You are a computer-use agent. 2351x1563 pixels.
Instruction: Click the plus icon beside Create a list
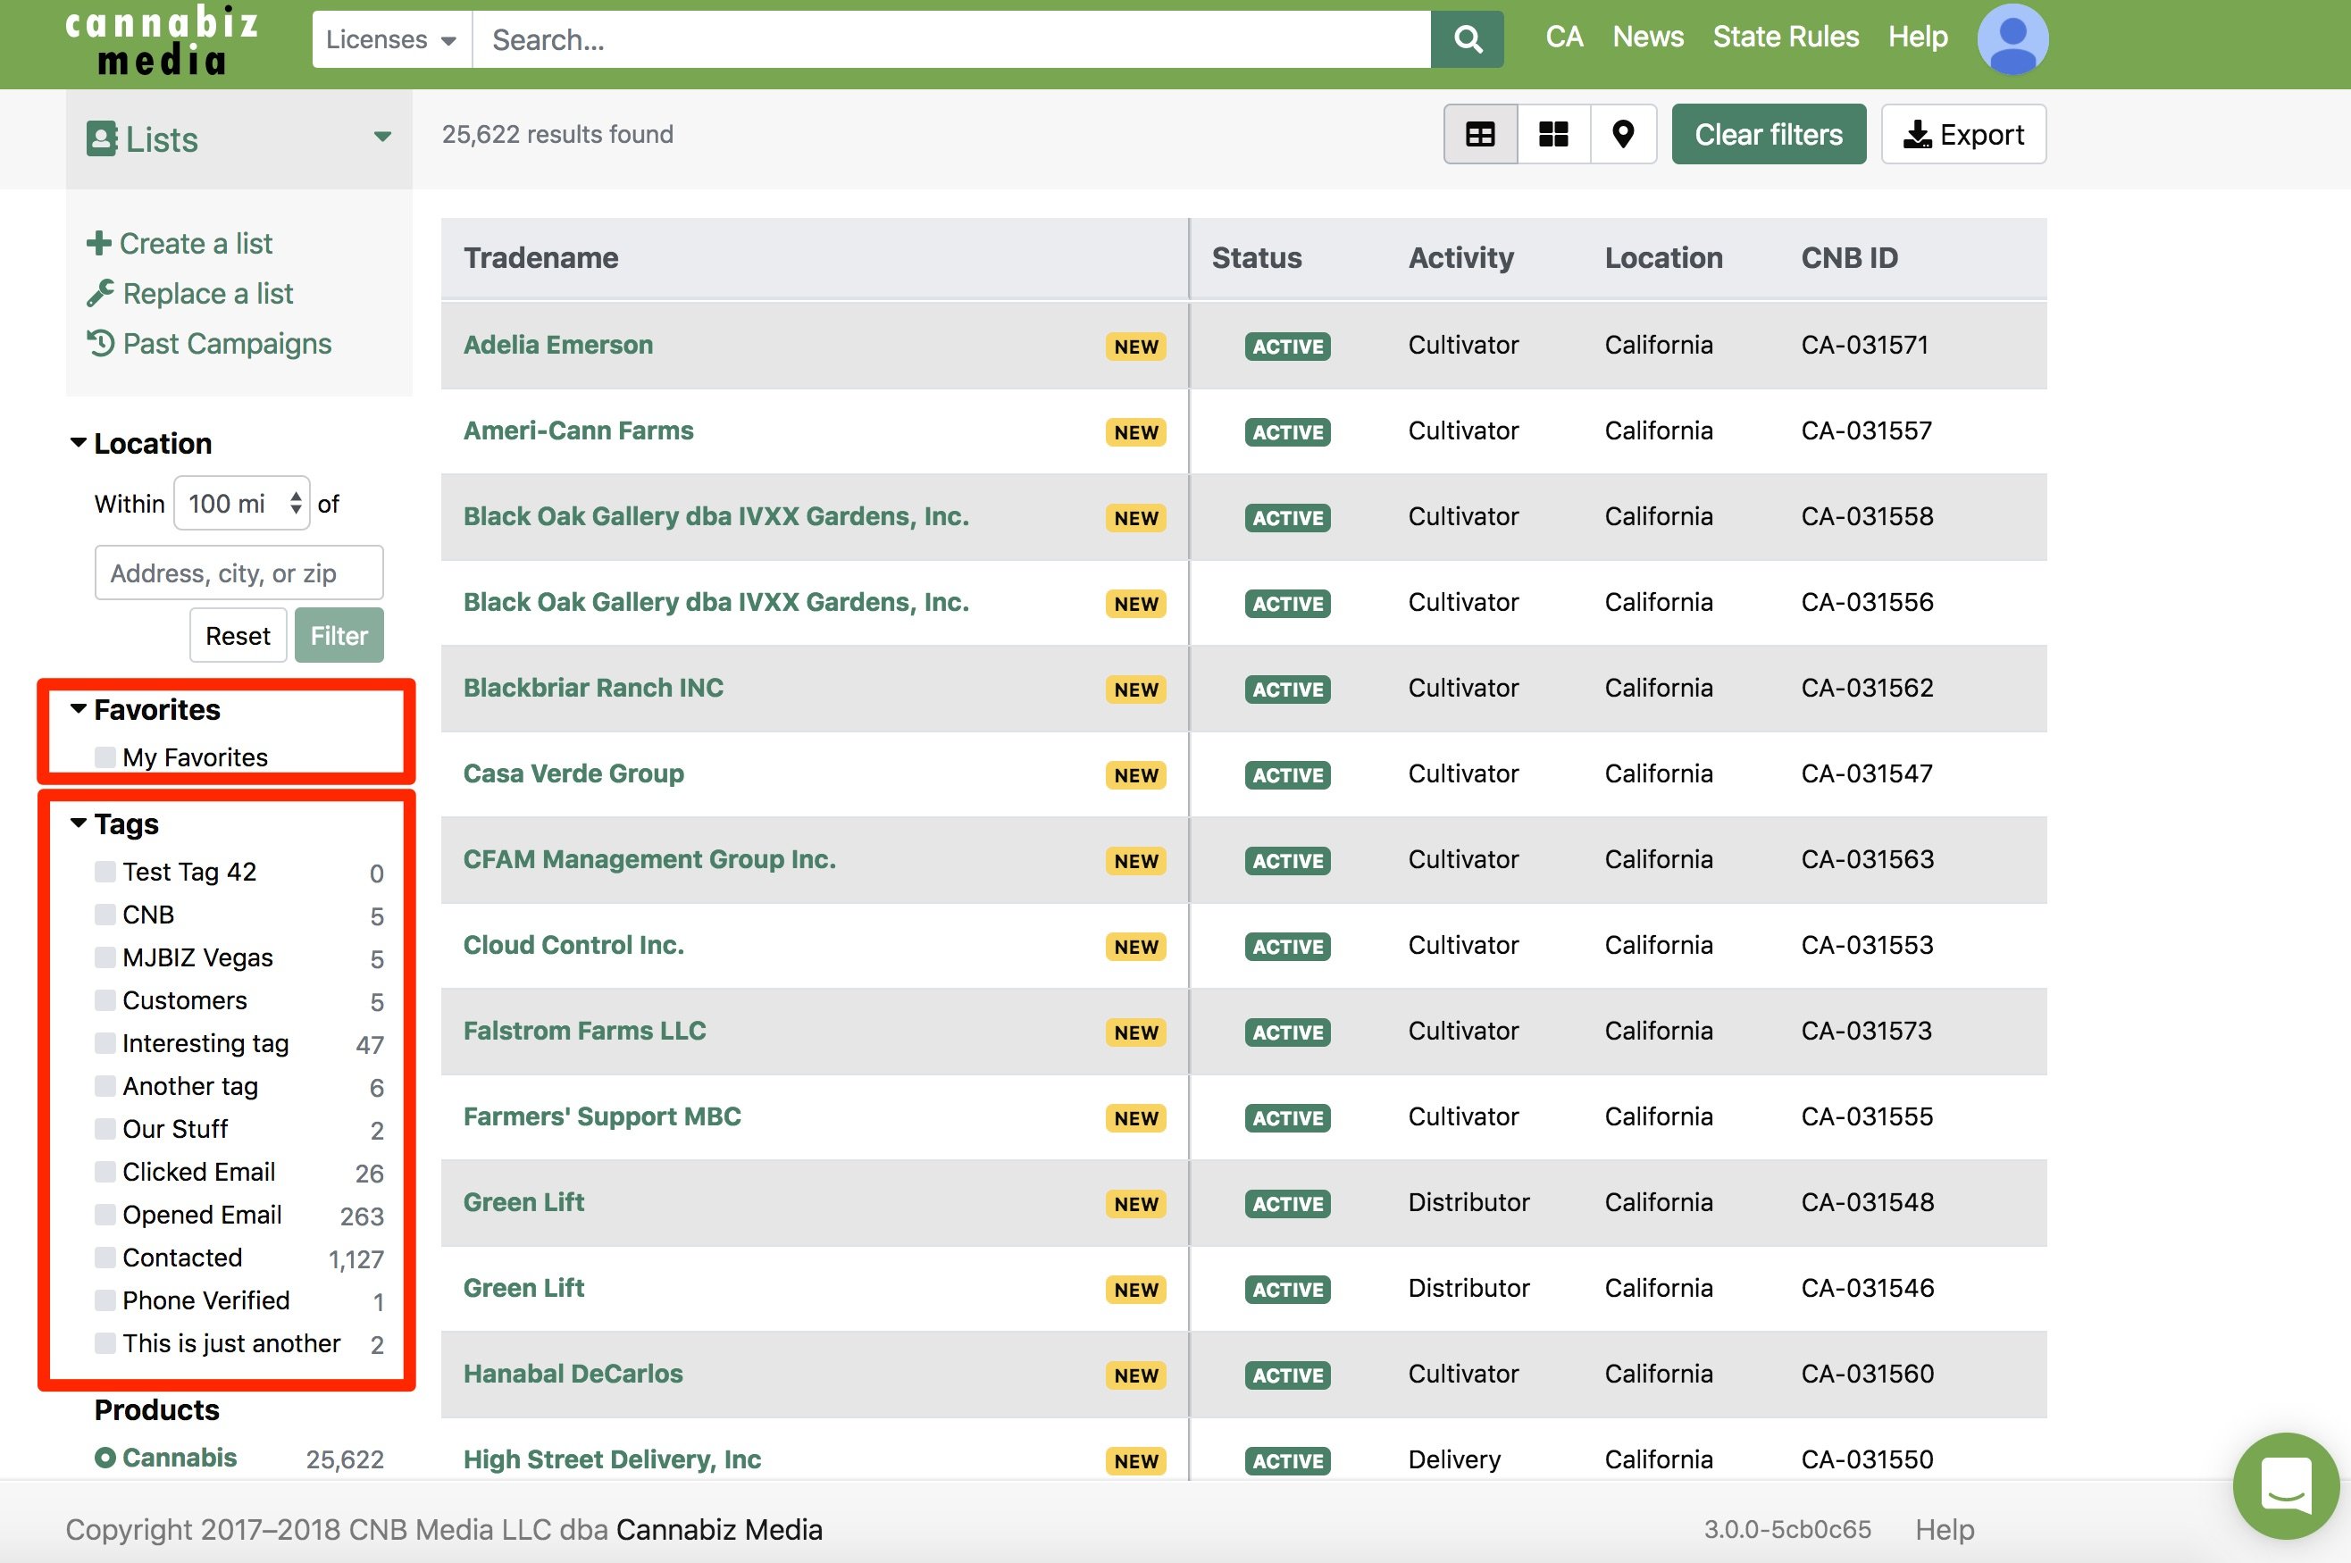98,243
